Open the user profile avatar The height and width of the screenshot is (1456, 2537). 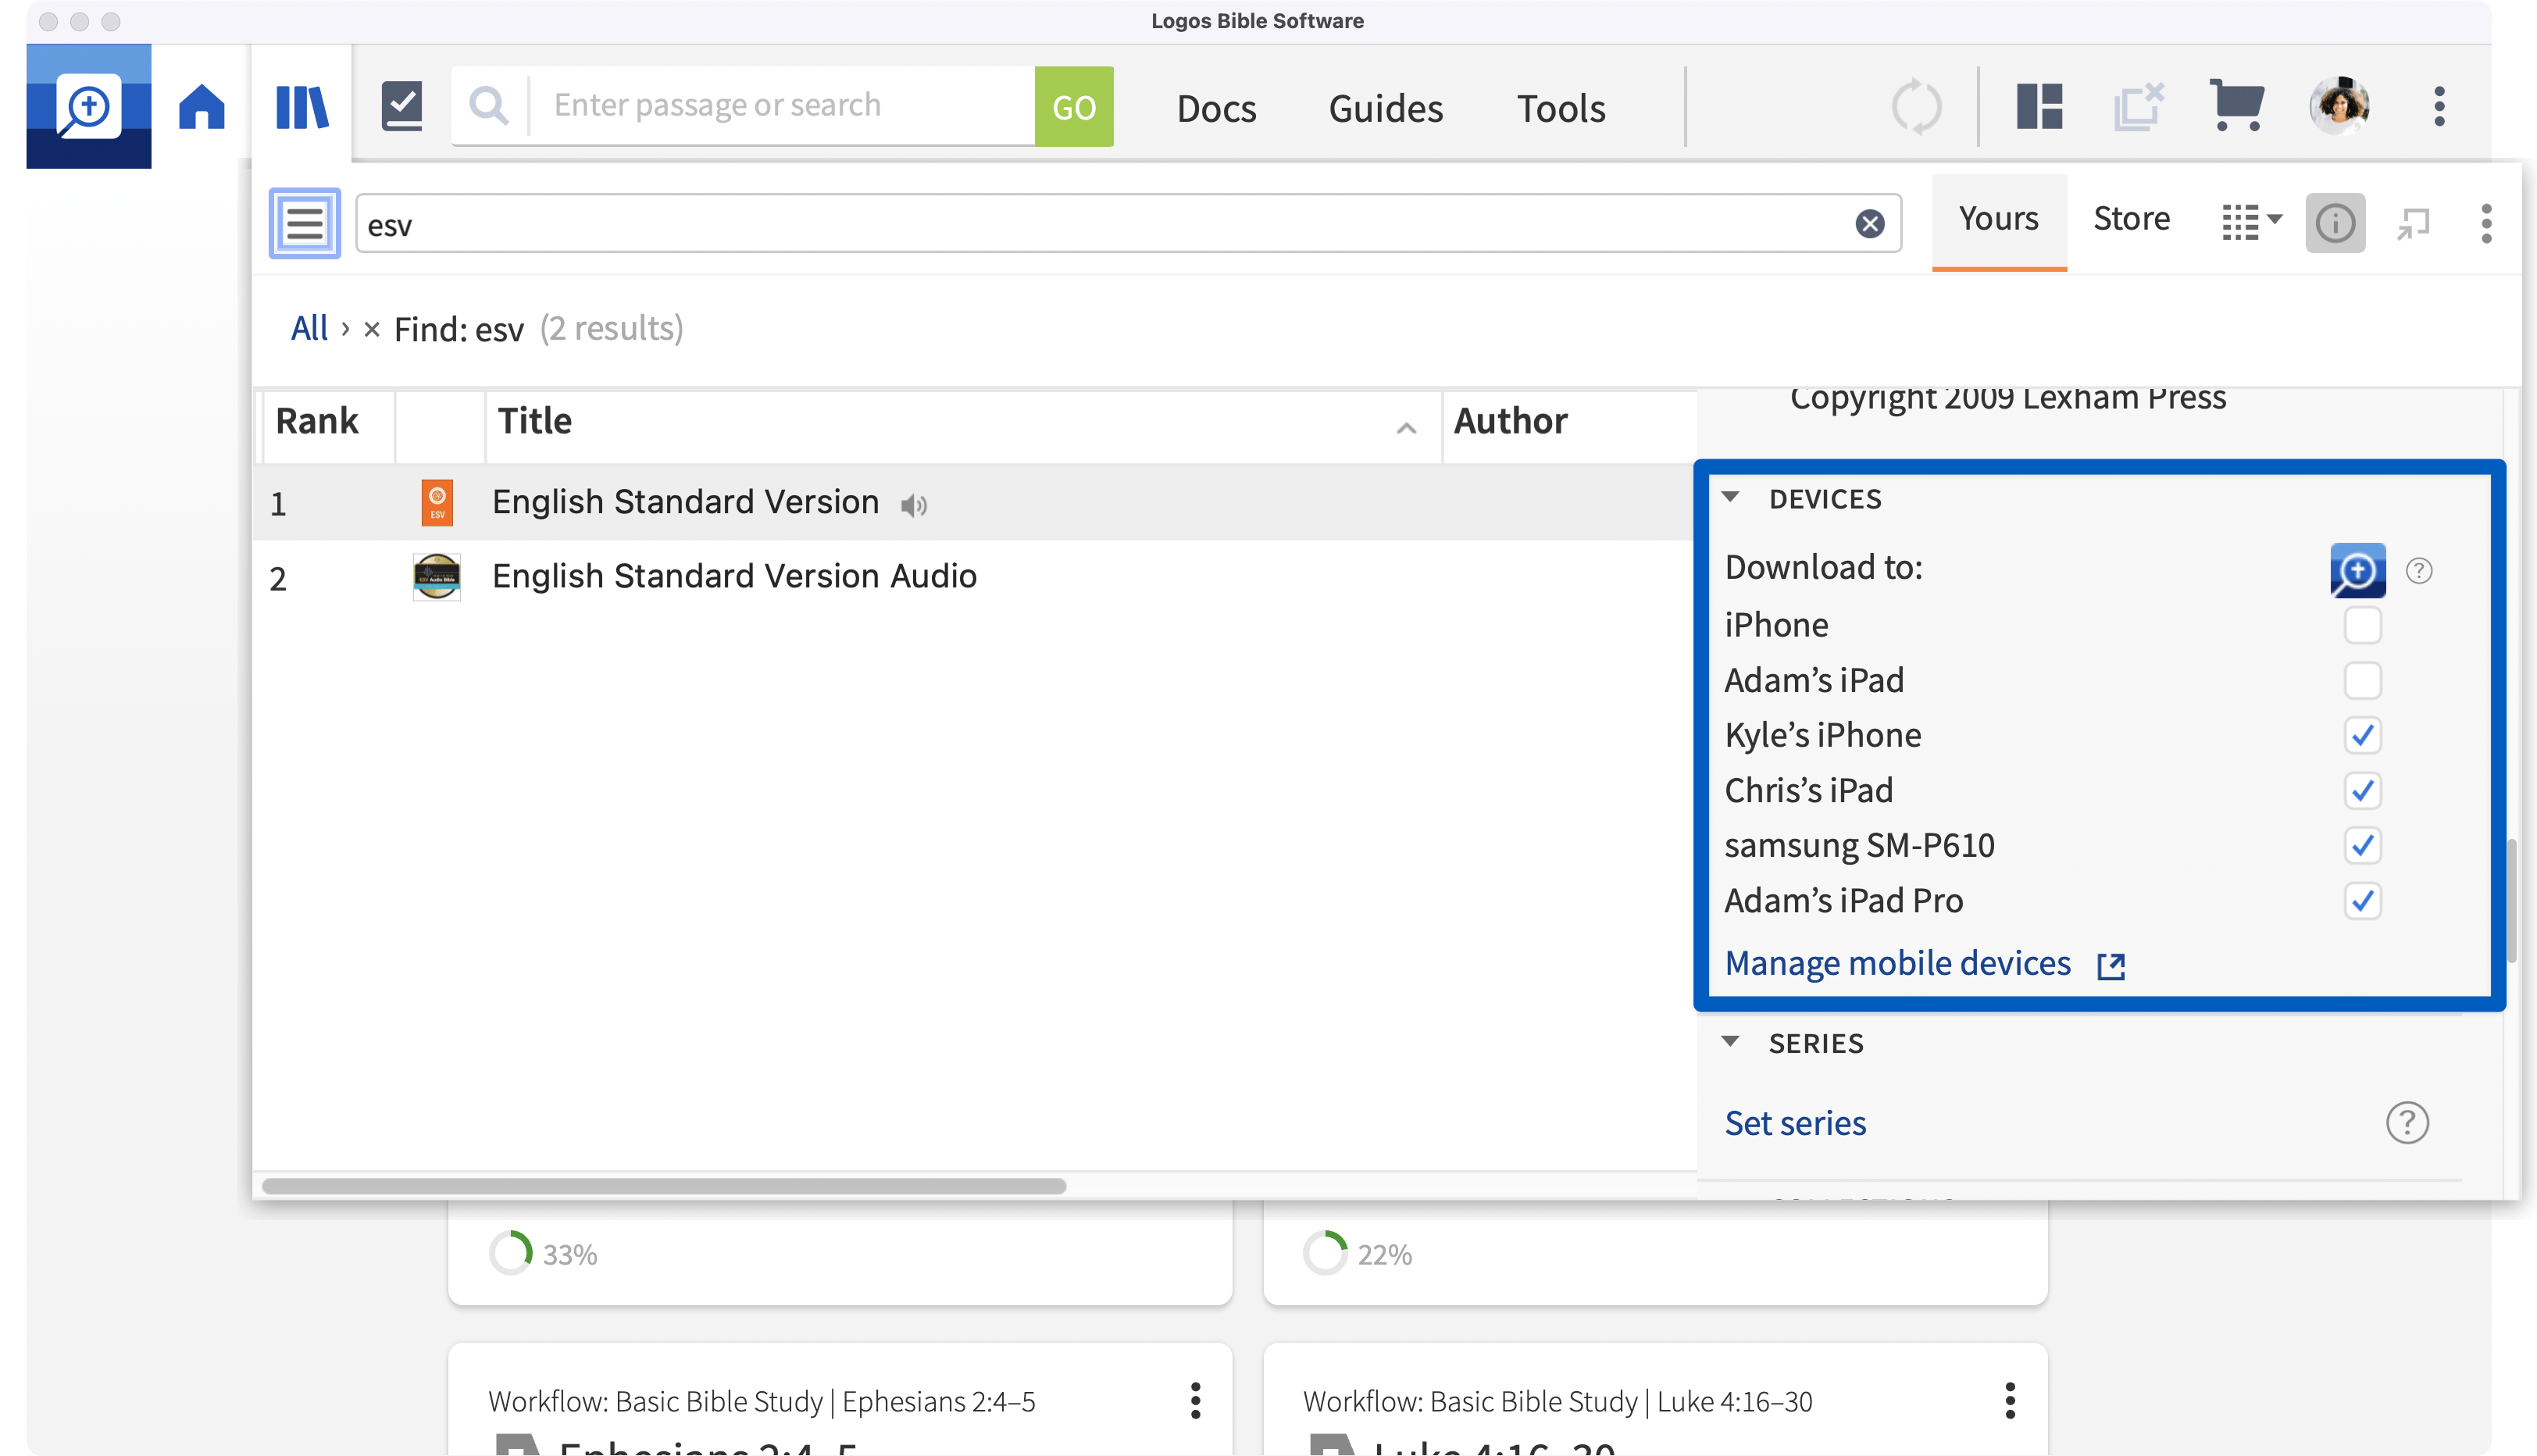coord(2339,105)
